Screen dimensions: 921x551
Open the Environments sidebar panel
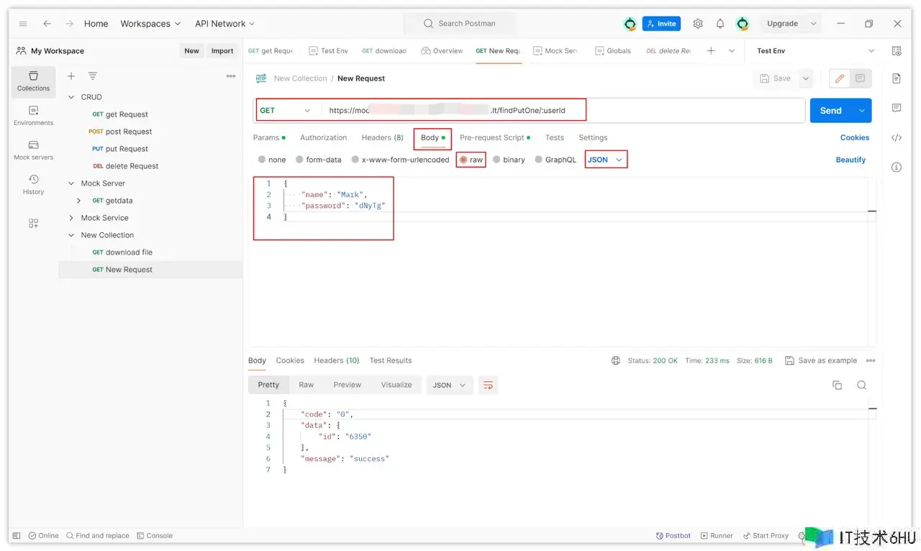coord(33,116)
